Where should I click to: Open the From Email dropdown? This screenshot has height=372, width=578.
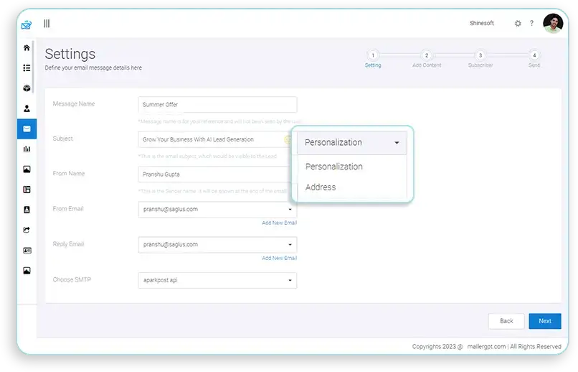(x=217, y=209)
